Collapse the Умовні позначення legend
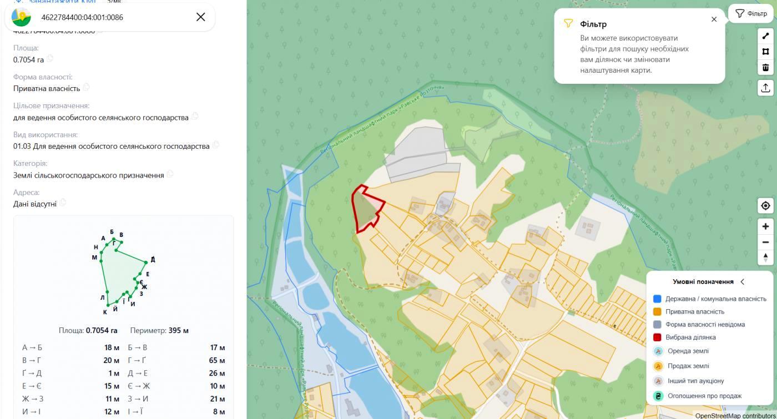777x419 pixels. click(x=742, y=282)
